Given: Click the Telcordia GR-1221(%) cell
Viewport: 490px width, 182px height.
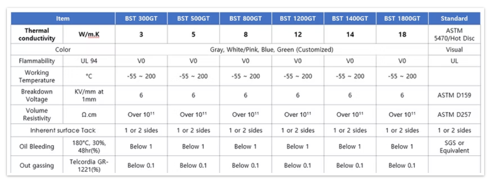Looking at the screenshot, I should (89, 165).
